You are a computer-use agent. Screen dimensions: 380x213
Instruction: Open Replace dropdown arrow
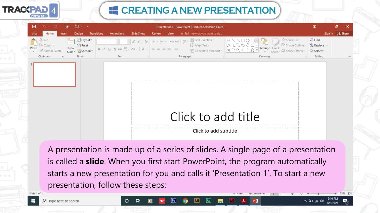[327, 45]
